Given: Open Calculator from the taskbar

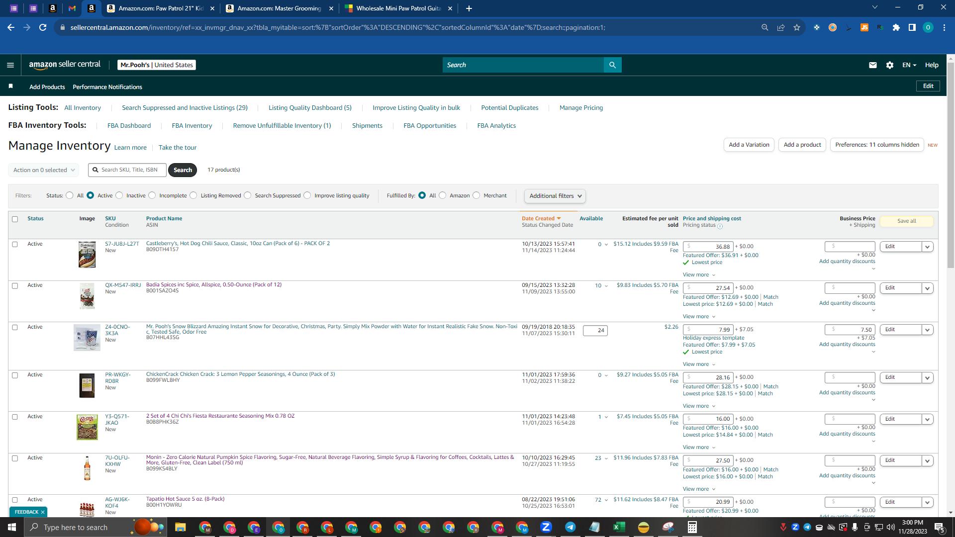Looking at the screenshot, I should pos(692,527).
